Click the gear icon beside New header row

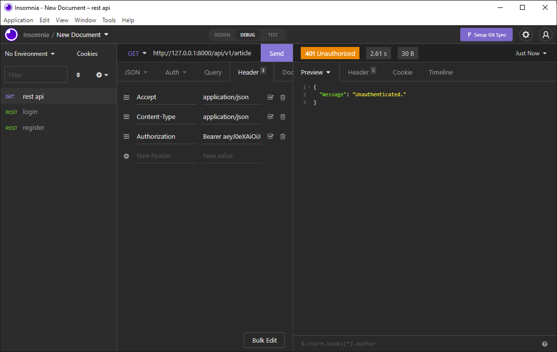[126, 156]
